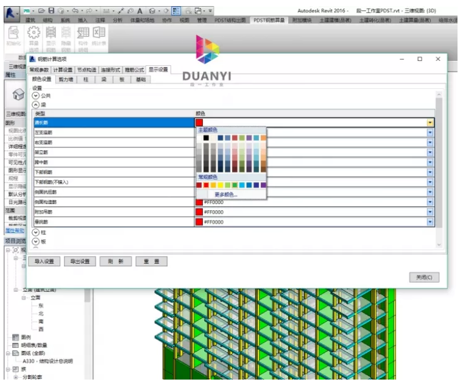Click red color swatch in 悬挑筋 row
The width and height of the screenshot is (463, 382).
tap(199, 222)
